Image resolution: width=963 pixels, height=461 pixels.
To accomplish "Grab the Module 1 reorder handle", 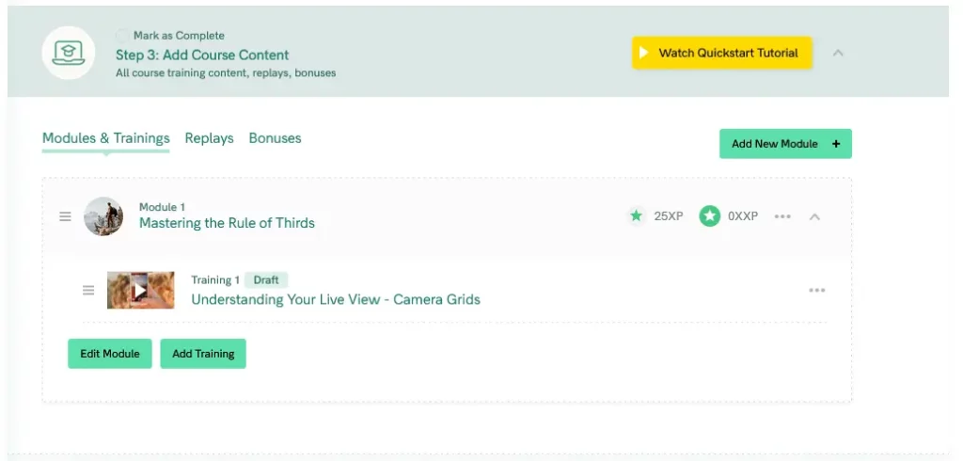I will 65,216.
